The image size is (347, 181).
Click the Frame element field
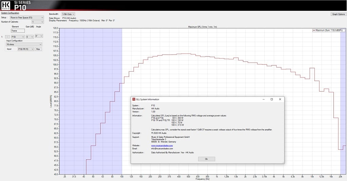[18, 31]
